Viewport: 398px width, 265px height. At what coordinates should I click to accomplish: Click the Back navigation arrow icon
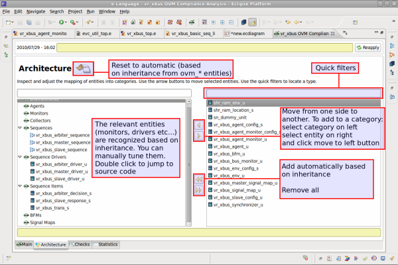(x=297, y=23)
